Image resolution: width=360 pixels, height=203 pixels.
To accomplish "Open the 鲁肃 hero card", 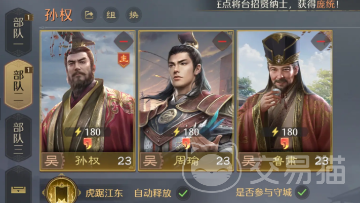I will [285, 101].
